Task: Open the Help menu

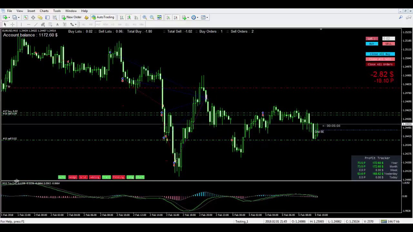Action: [x=84, y=11]
